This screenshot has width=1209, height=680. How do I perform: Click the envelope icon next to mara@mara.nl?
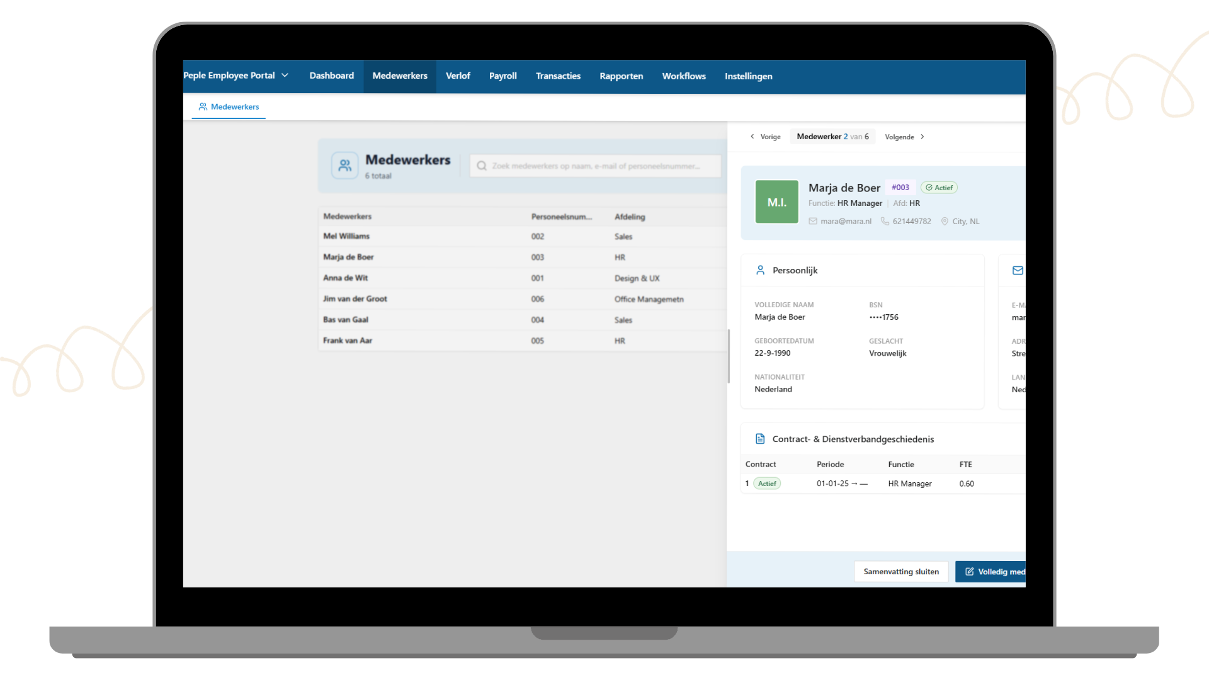coord(813,222)
